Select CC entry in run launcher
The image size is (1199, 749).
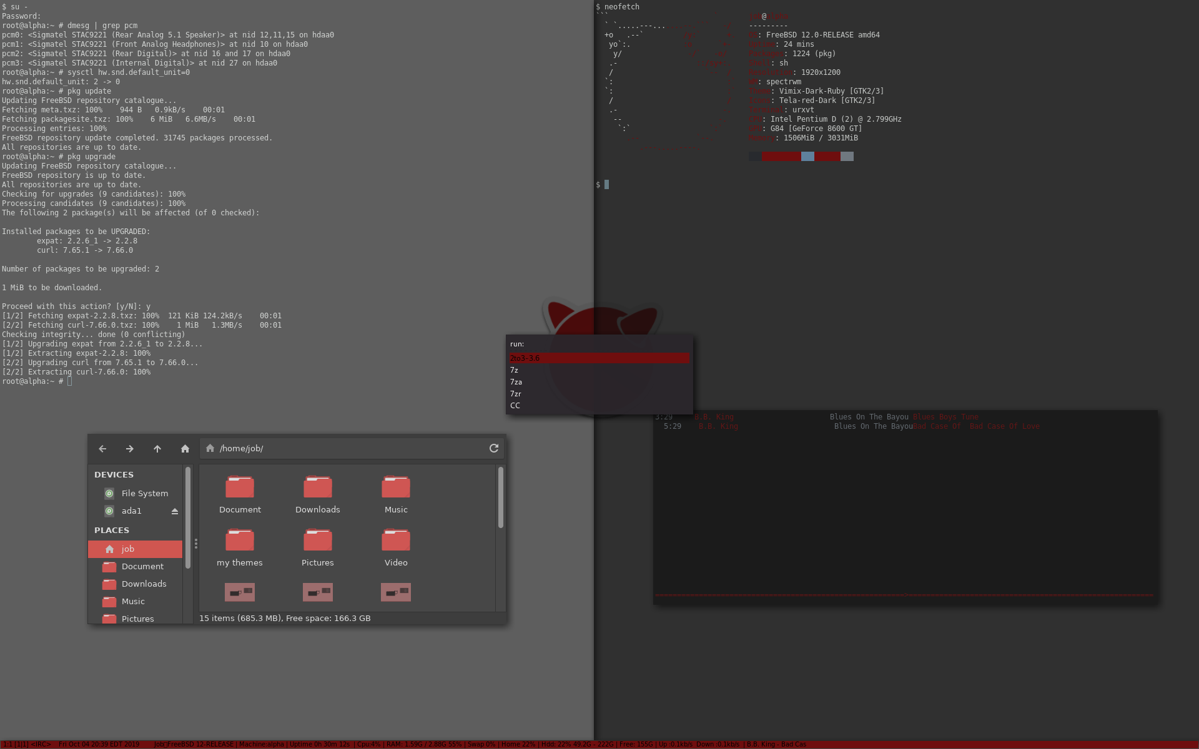pyautogui.click(x=515, y=406)
